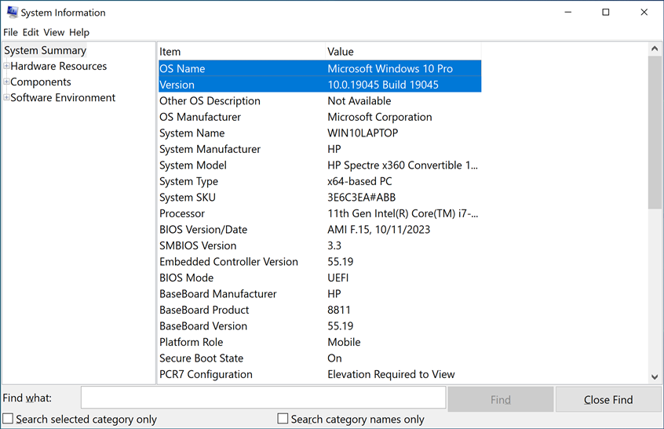The width and height of the screenshot is (664, 429).
Task: Select the Platform Role row
Action: 319,342
